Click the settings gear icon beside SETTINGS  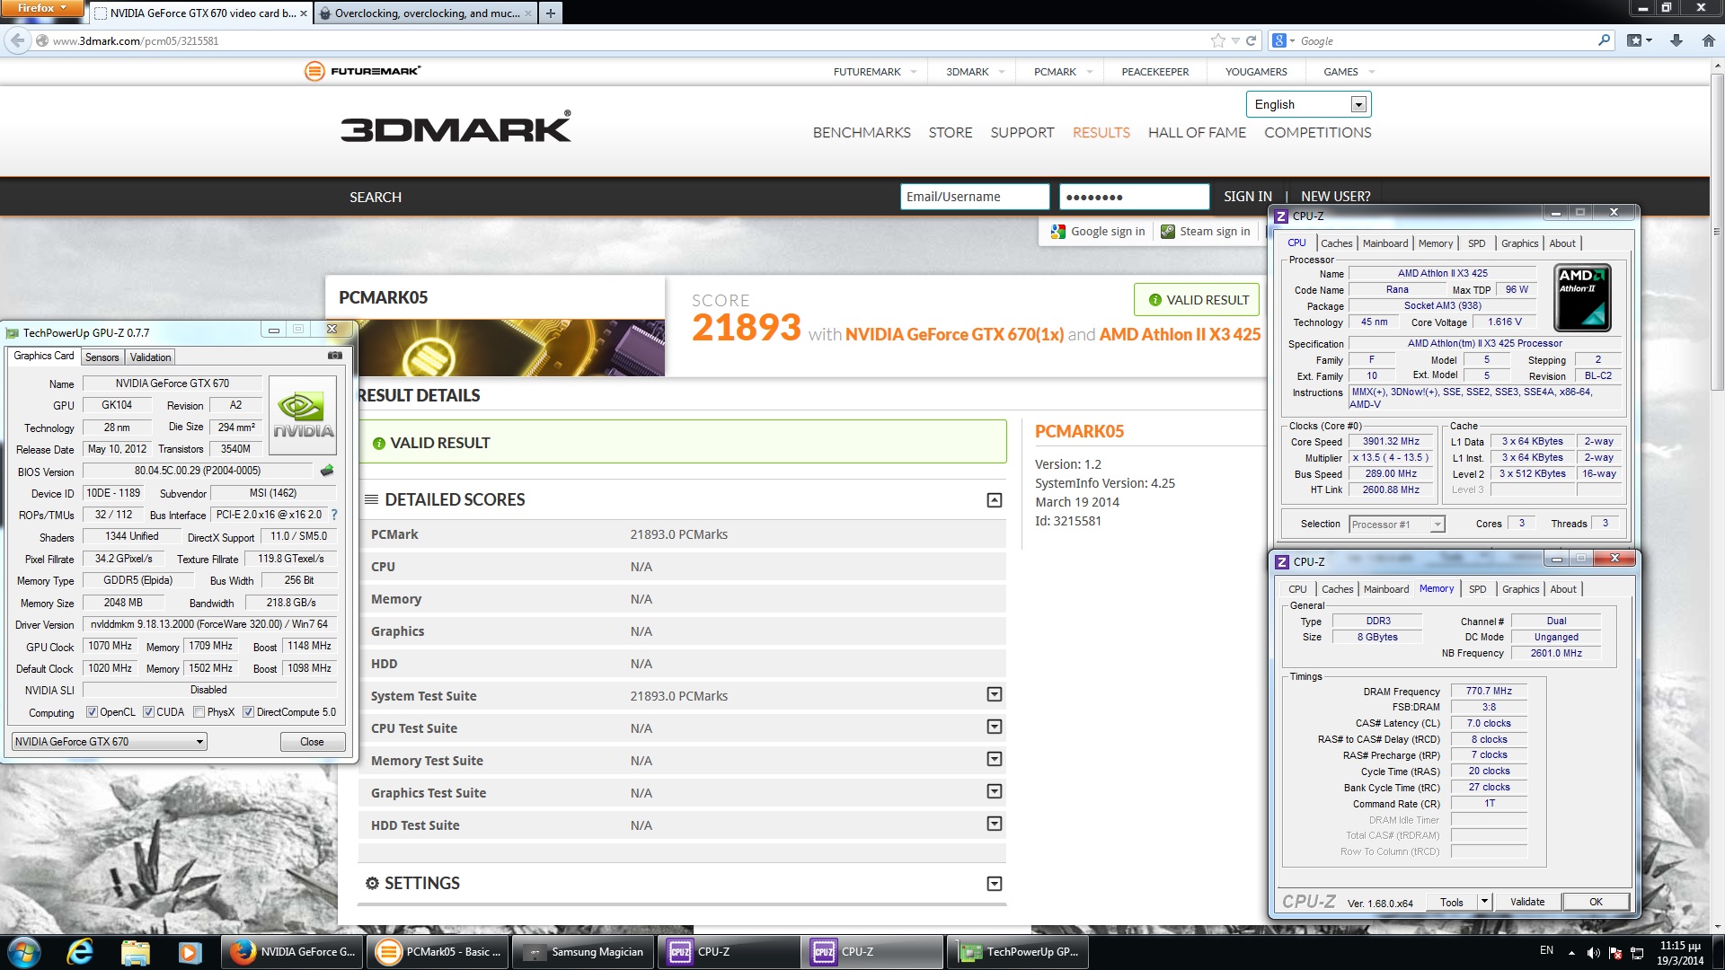tap(372, 884)
